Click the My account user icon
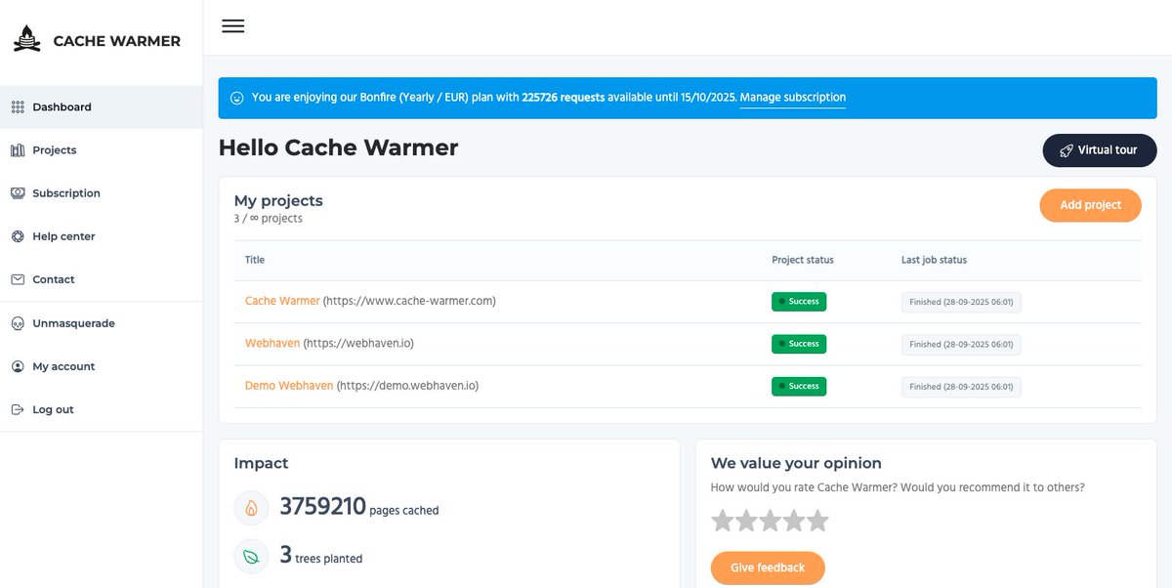 coord(18,366)
